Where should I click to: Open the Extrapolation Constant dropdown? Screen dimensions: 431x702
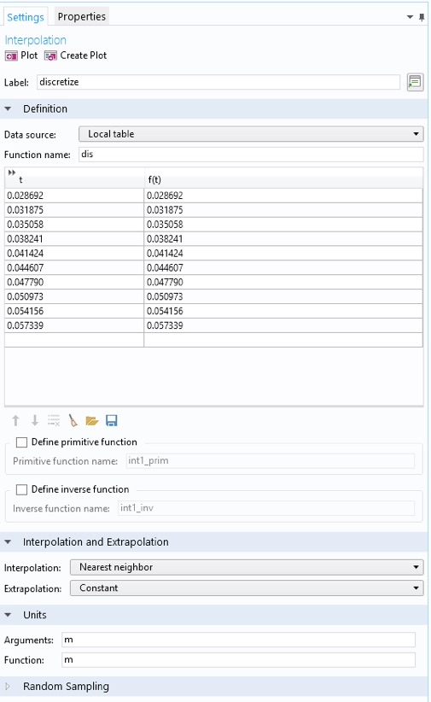(247, 588)
